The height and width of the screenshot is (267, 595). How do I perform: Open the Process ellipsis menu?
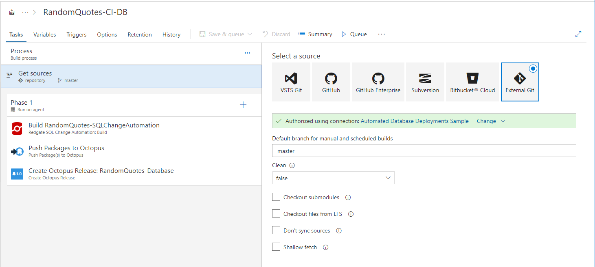247,53
